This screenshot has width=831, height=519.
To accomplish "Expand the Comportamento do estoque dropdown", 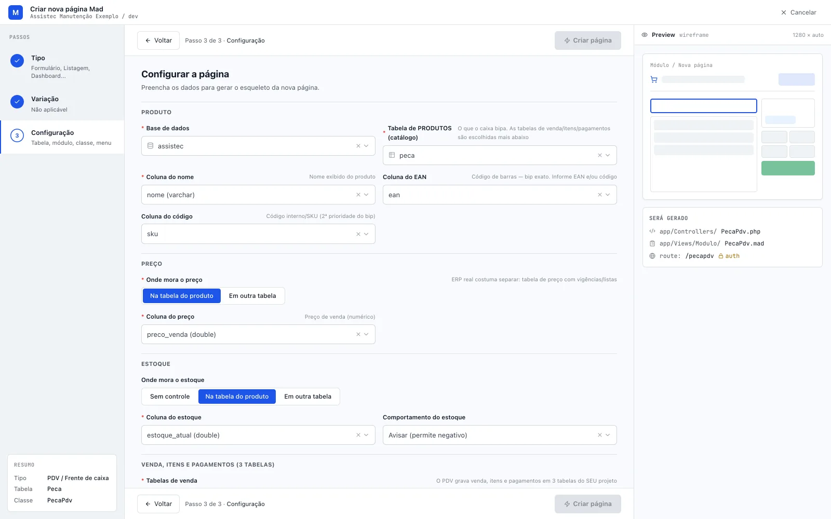I will coord(608,435).
